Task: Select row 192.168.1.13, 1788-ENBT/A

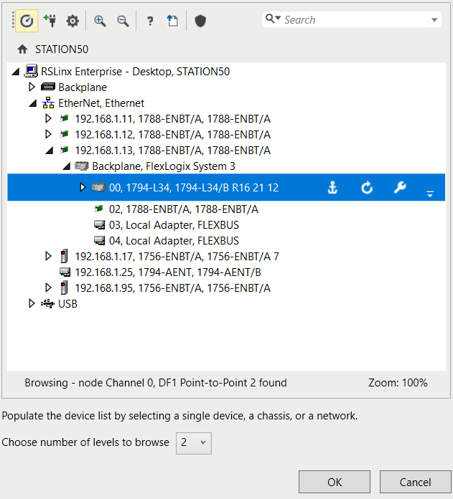Action: pyautogui.click(x=173, y=151)
